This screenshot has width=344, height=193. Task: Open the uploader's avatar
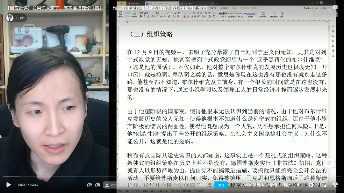point(10,18)
